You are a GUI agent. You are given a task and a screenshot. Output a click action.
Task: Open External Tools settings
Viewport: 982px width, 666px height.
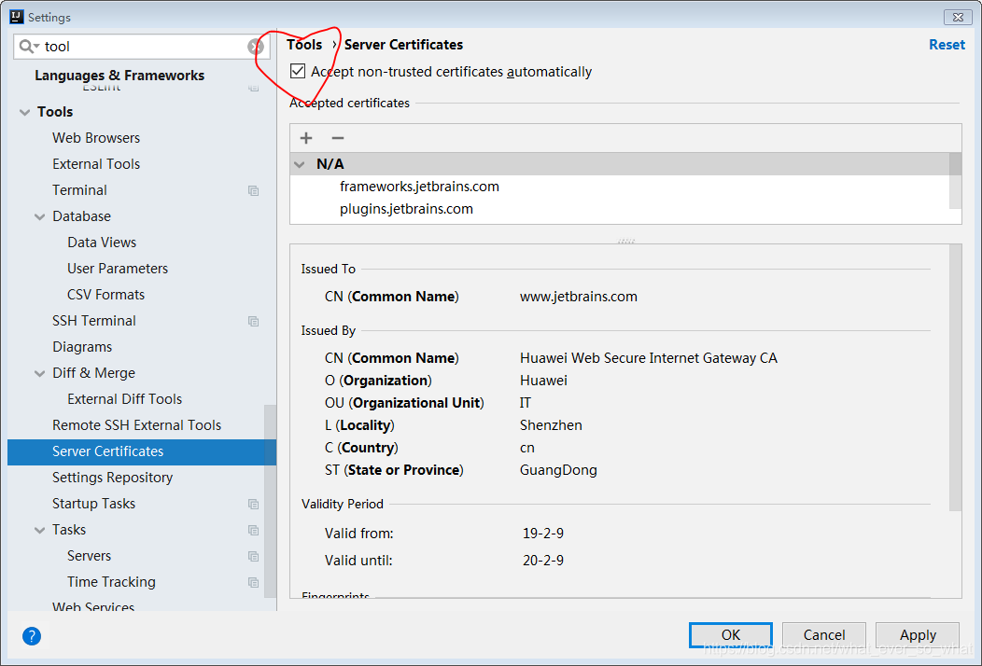96,164
